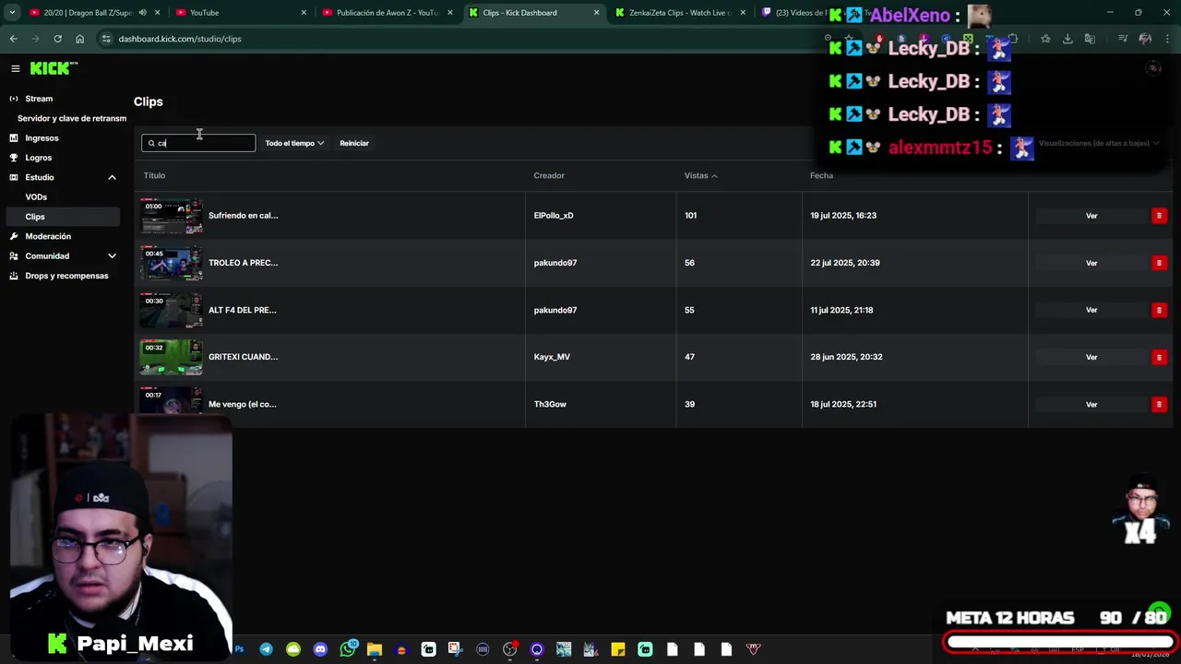Delete the 'Sufriendo en cal...' clip
This screenshot has height=664, width=1181.
tap(1159, 216)
